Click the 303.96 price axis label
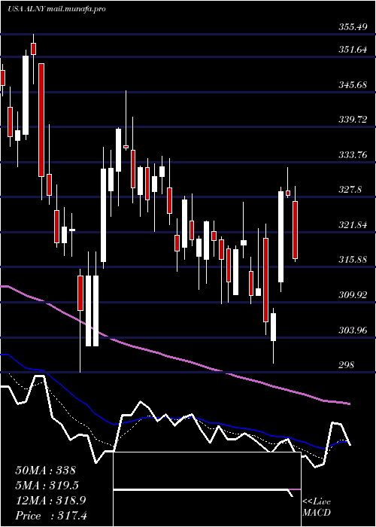The image size is (376, 527). coord(353,330)
